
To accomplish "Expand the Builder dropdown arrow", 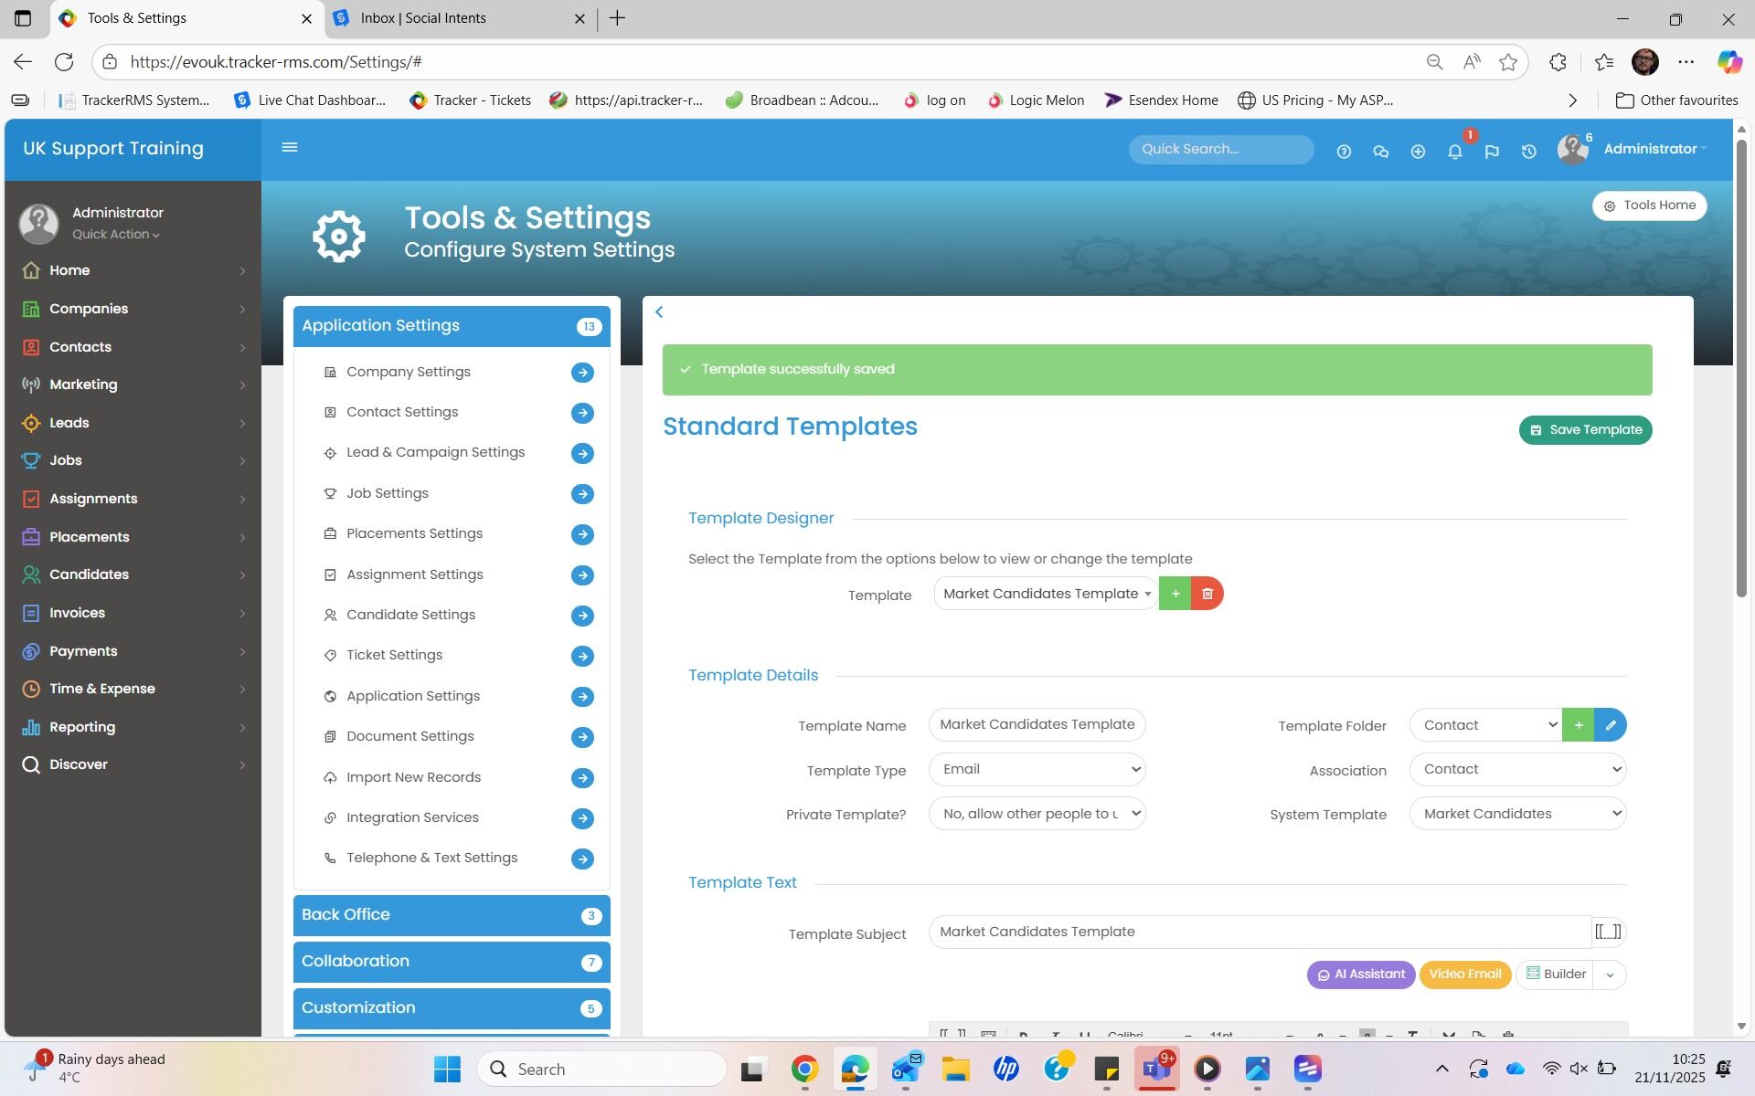I will click(1610, 975).
